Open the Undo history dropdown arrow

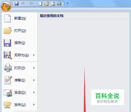pos(27,4)
